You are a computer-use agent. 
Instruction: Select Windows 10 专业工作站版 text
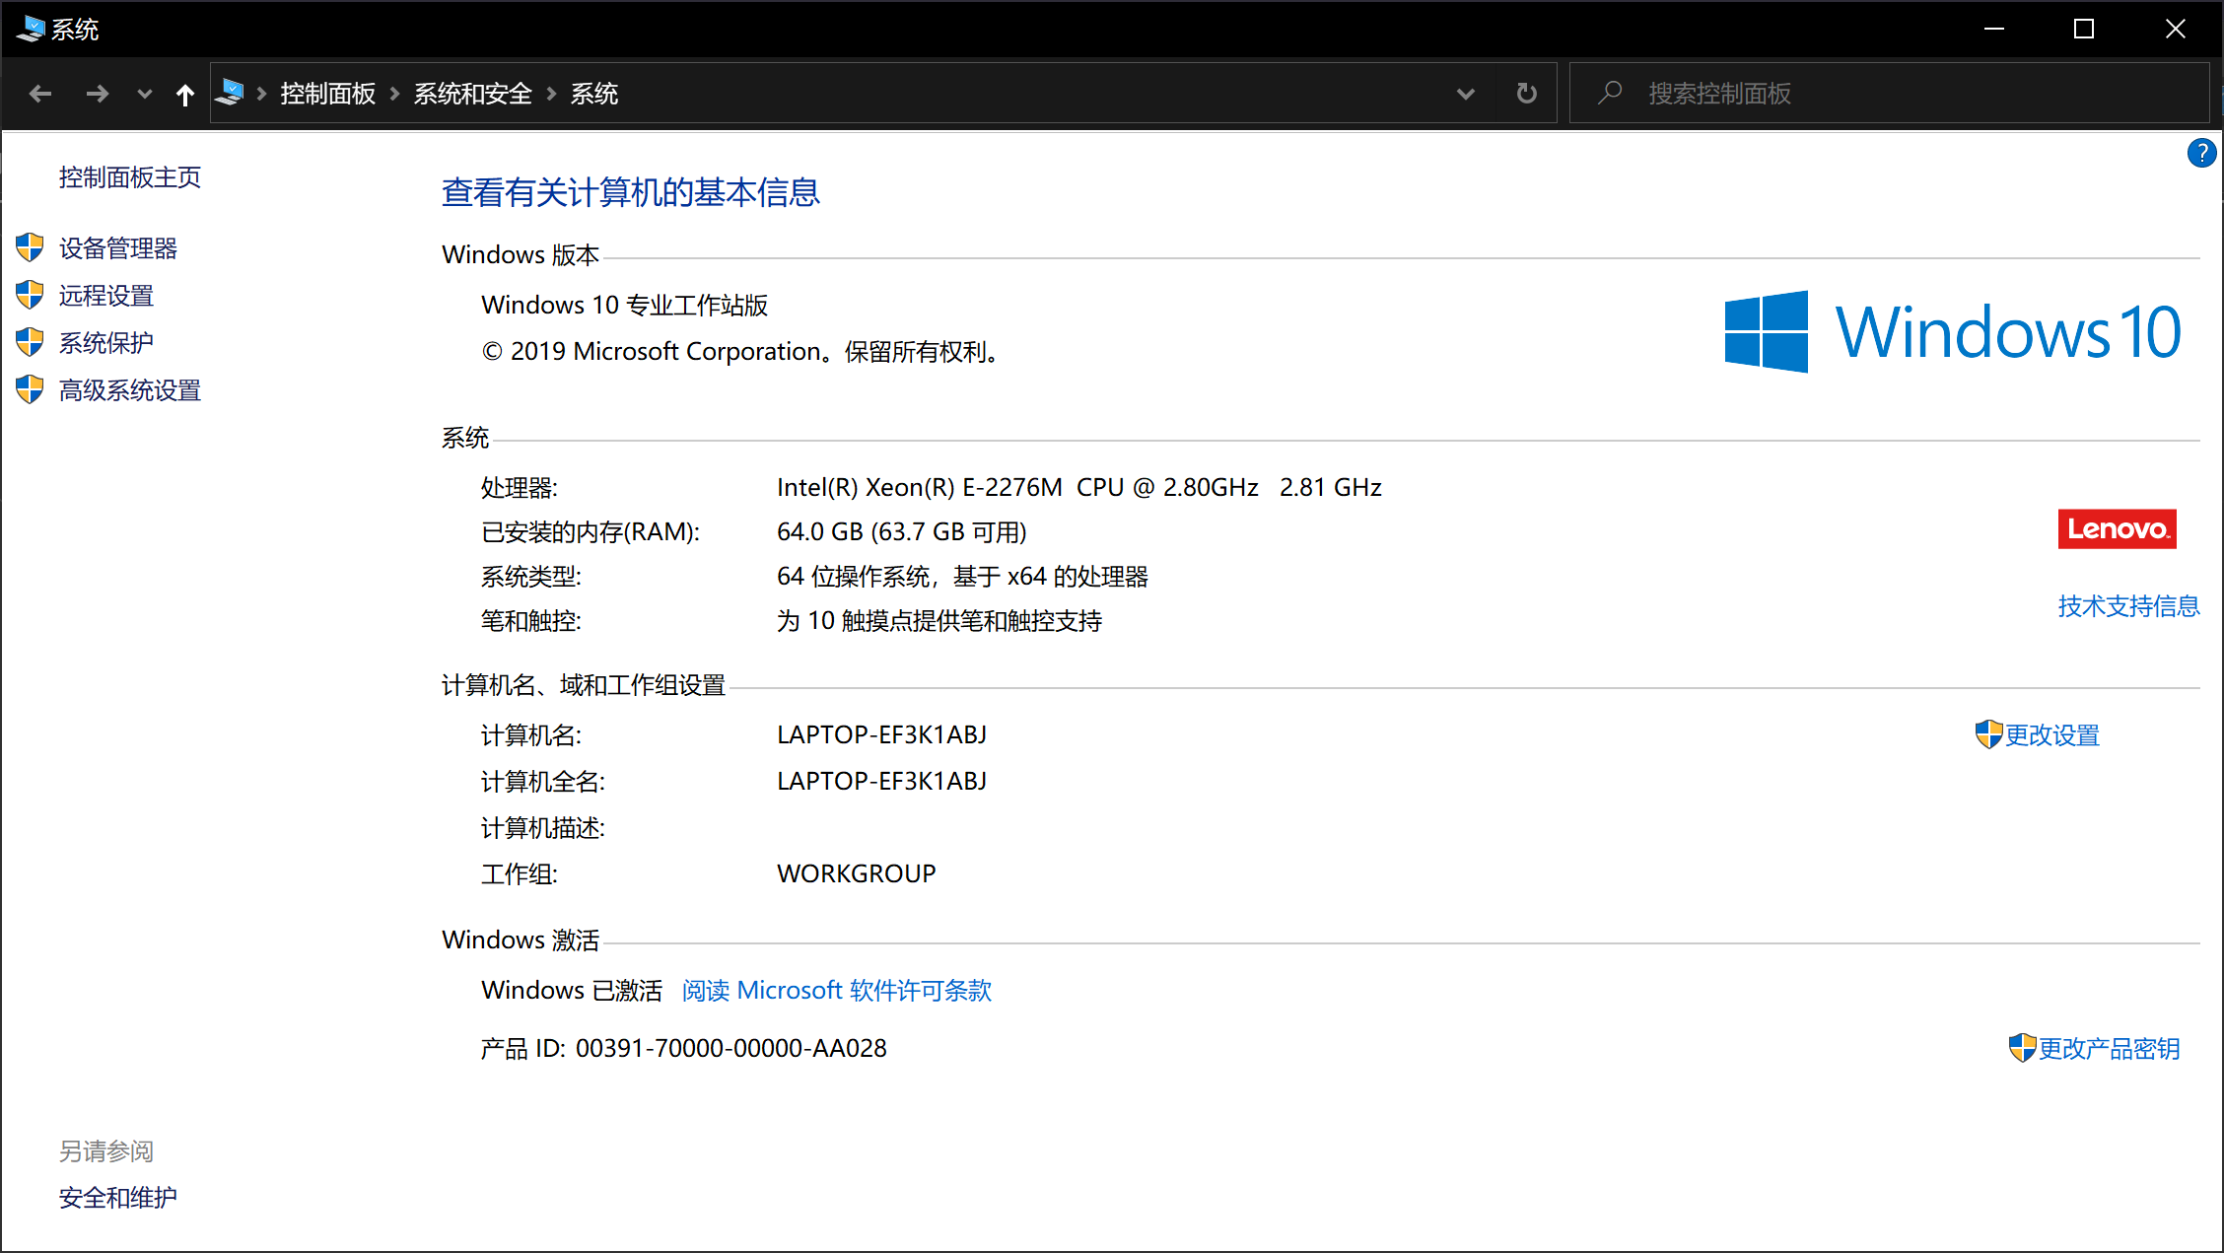tap(625, 306)
